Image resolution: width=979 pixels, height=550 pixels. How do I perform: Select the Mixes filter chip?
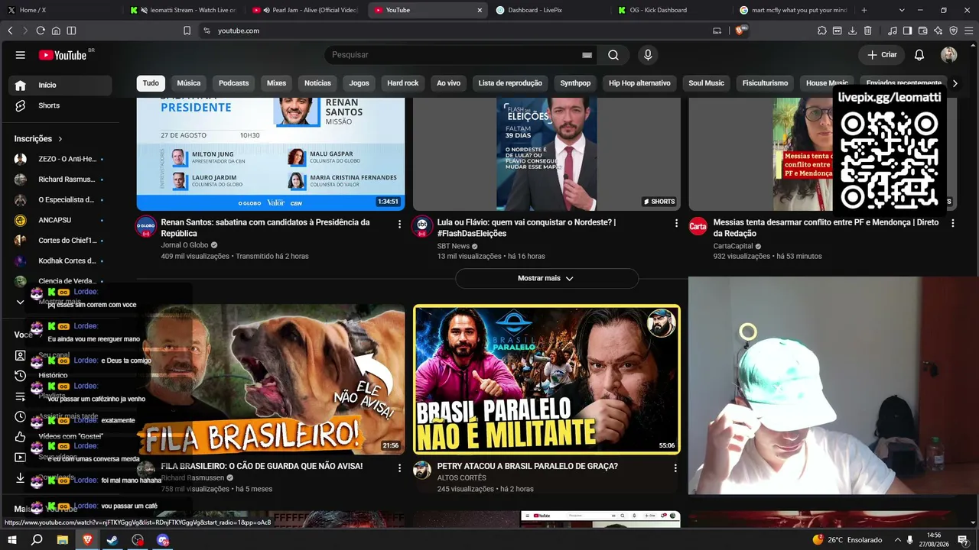click(276, 83)
